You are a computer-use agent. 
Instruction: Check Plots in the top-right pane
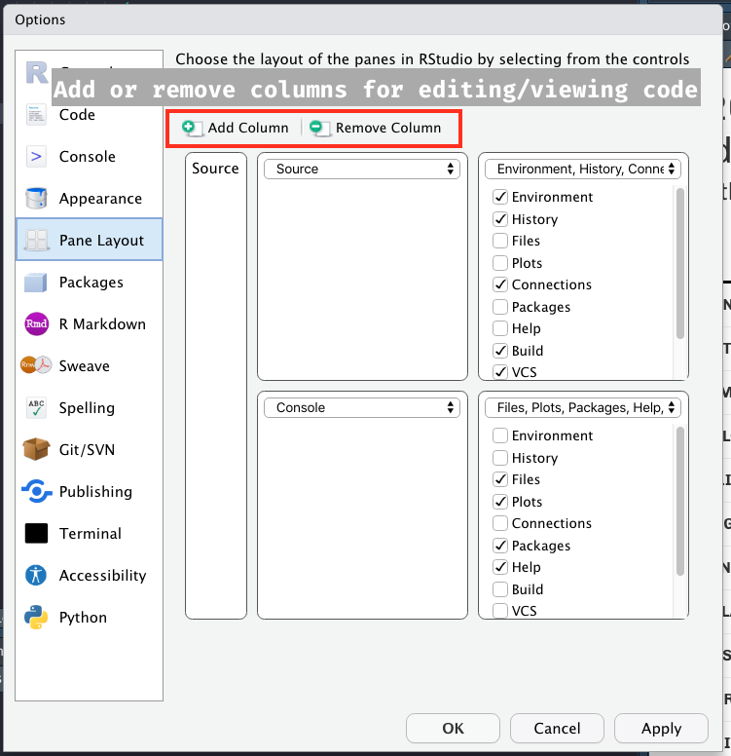(500, 263)
